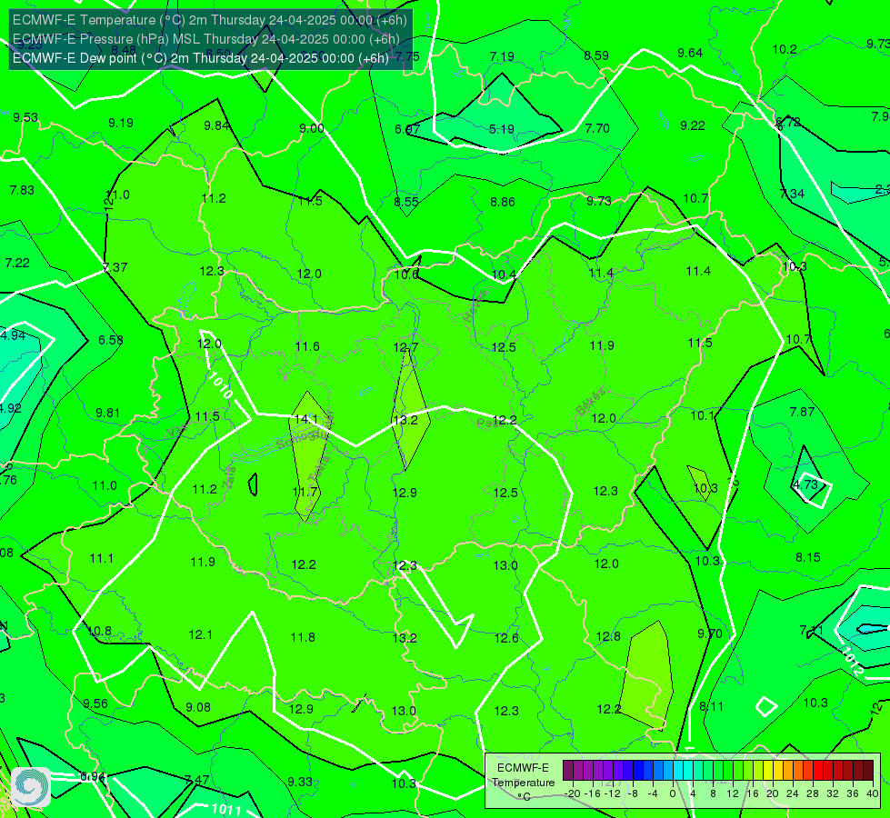This screenshot has height=818, width=890.
Task: Click the 9.19 temperature value
Action: [121, 123]
